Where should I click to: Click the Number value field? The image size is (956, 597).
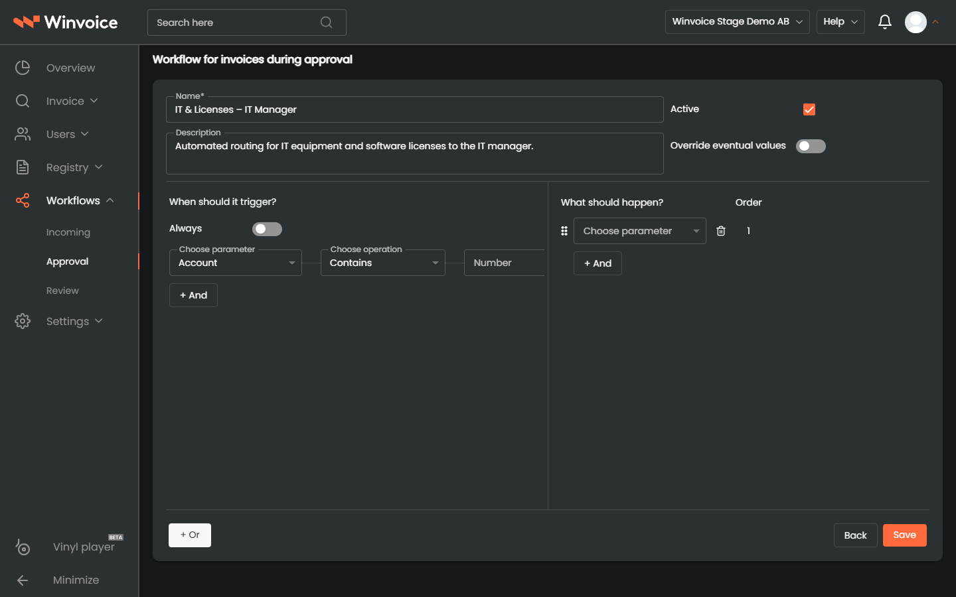point(505,263)
